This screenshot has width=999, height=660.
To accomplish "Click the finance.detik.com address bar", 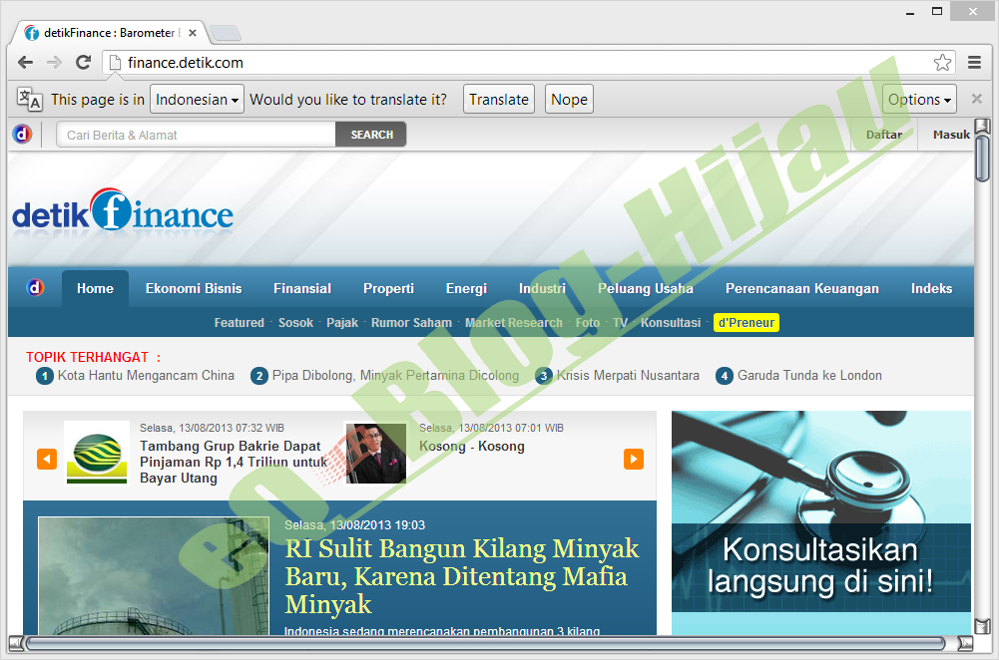I will point(529,63).
